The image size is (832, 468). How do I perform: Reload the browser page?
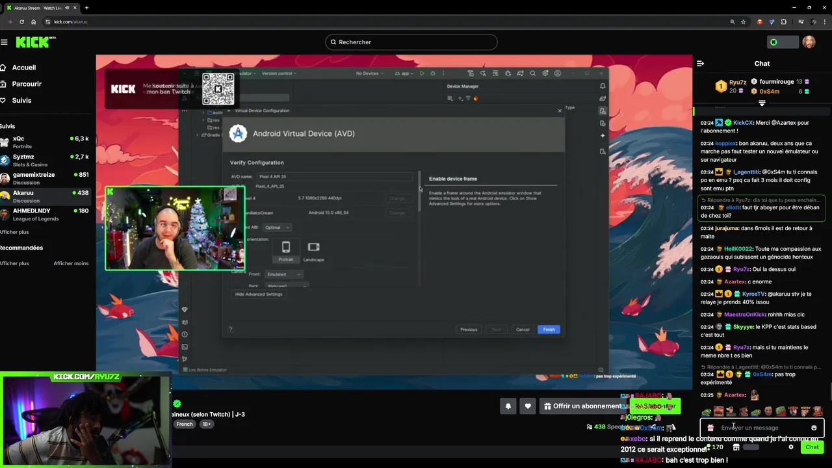(21, 21)
